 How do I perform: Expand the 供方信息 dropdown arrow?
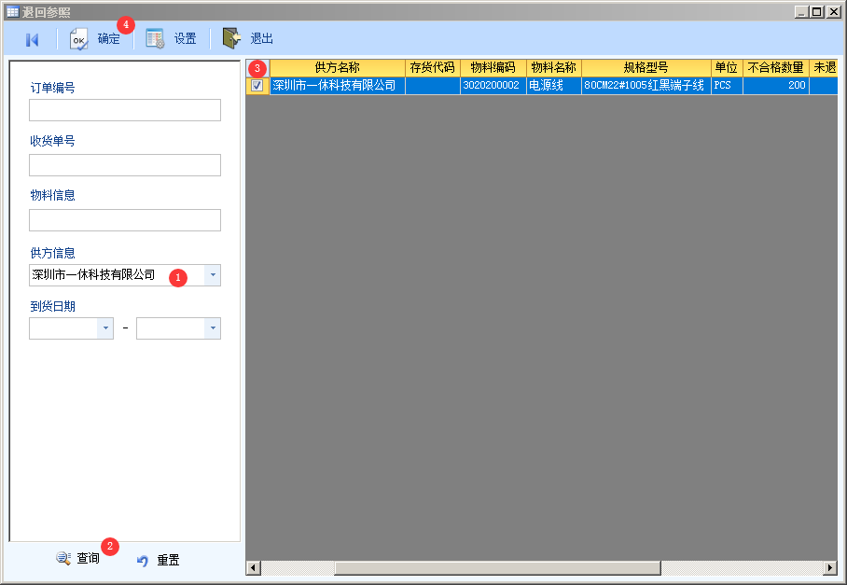coord(213,275)
